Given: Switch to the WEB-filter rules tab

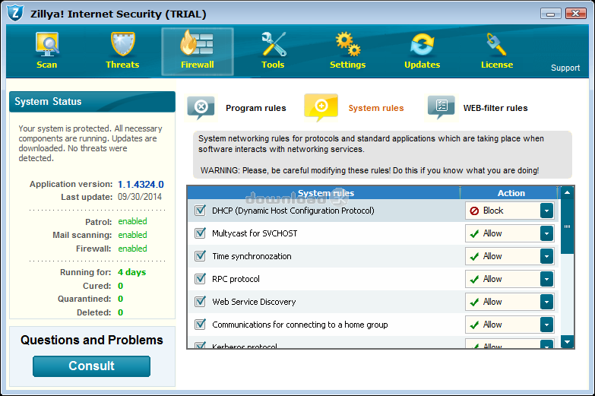Looking at the screenshot, I should tap(495, 108).
